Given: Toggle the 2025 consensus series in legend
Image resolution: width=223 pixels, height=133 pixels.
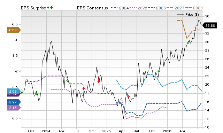Looking at the screenshot, I should tap(138, 8).
